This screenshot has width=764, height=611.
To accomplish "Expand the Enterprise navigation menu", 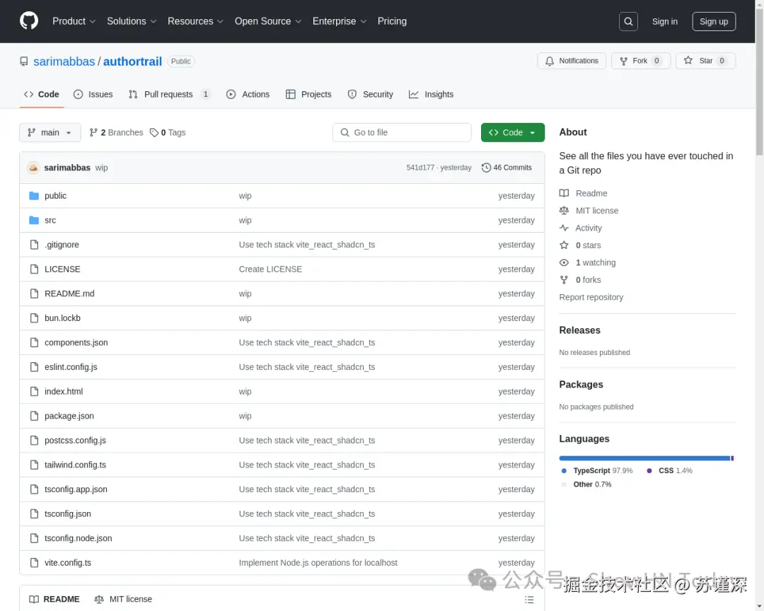I will [x=339, y=21].
